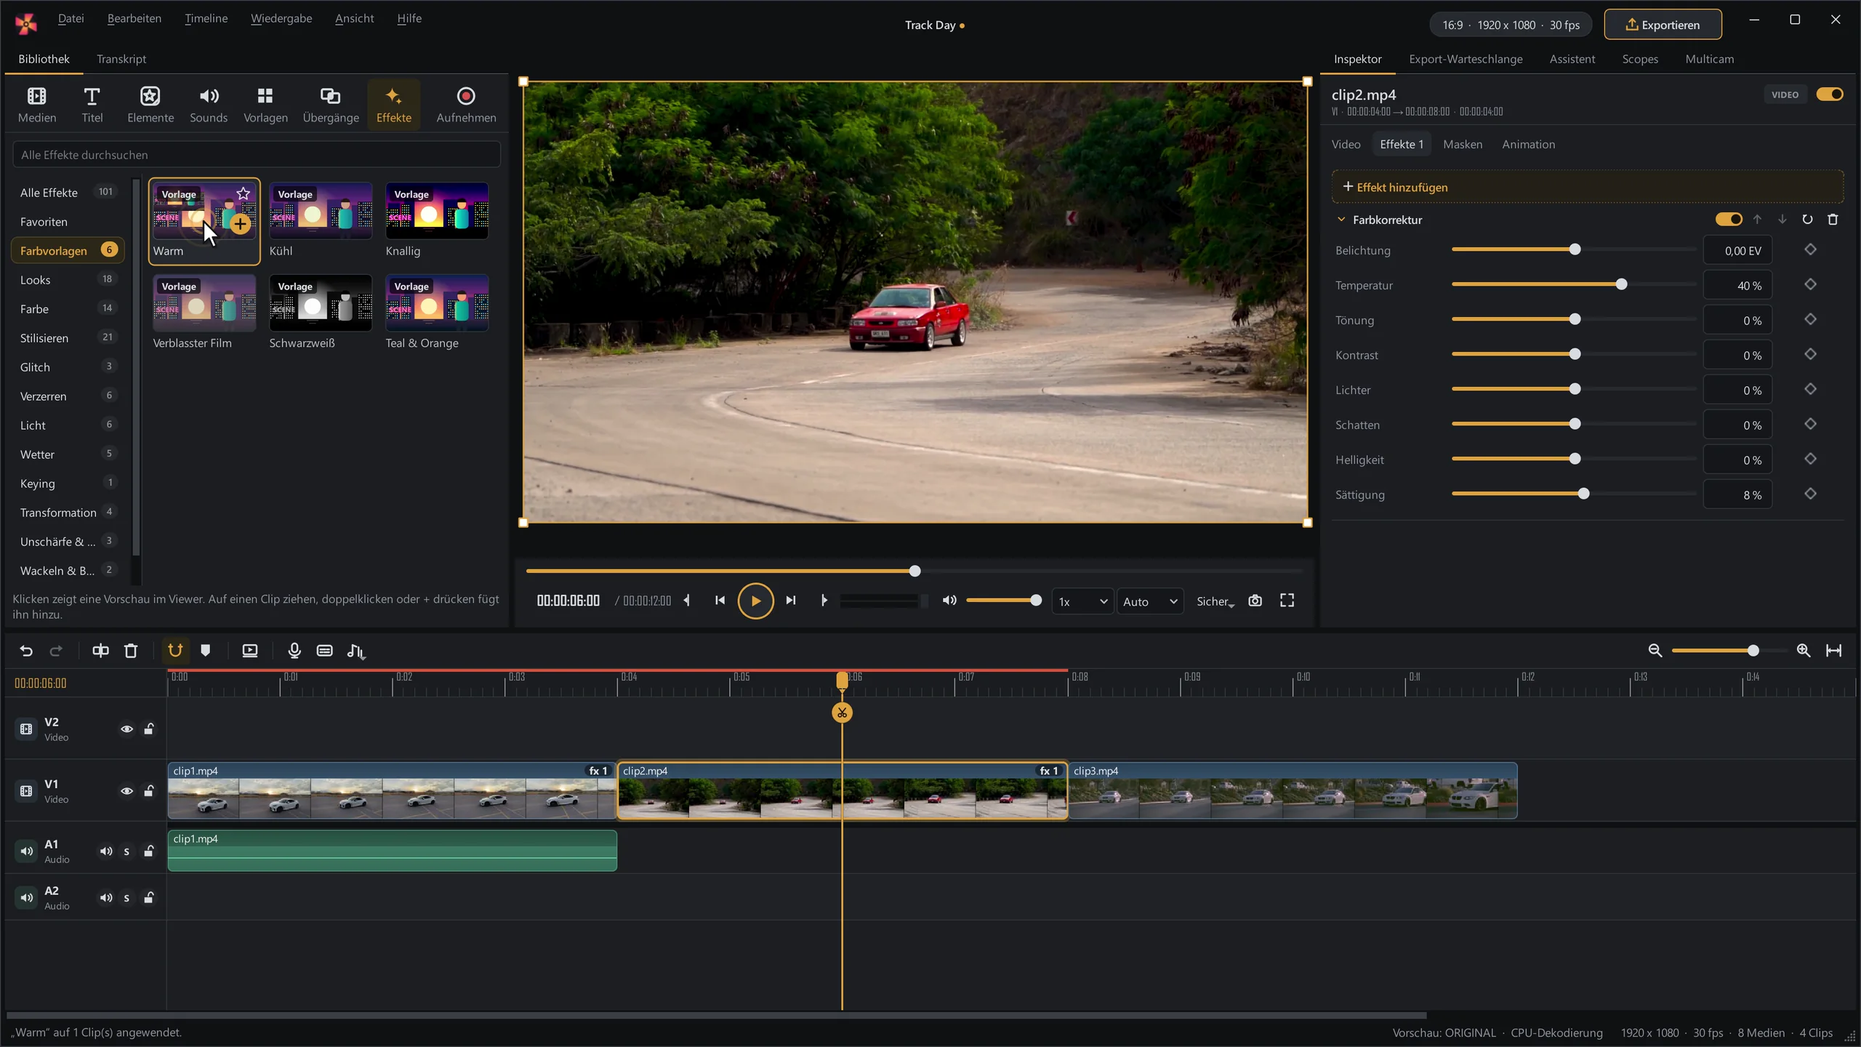This screenshot has width=1861, height=1047.
Task: Open the project format 16:9 selector
Action: pyautogui.click(x=1511, y=25)
